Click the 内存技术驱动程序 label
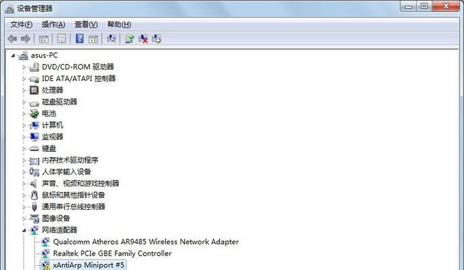This screenshot has height=270, width=464. (70, 160)
